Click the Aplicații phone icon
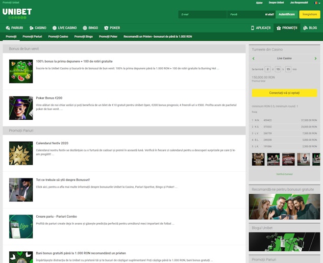Viewport: 323px width, 263px height. pyautogui.click(x=253, y=28)
